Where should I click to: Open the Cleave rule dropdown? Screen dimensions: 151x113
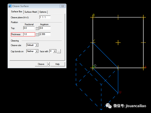[32, 45]
